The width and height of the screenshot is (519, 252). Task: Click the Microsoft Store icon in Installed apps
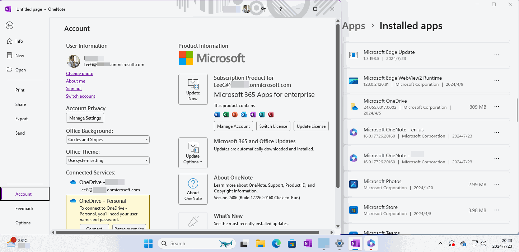tap(354, 210)
